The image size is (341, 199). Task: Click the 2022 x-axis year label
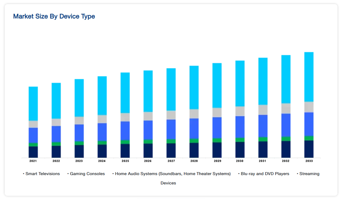[x=56, y=161]
